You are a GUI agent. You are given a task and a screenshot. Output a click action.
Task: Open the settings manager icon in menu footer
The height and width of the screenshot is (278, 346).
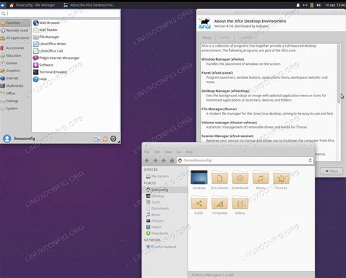(97, 139)
